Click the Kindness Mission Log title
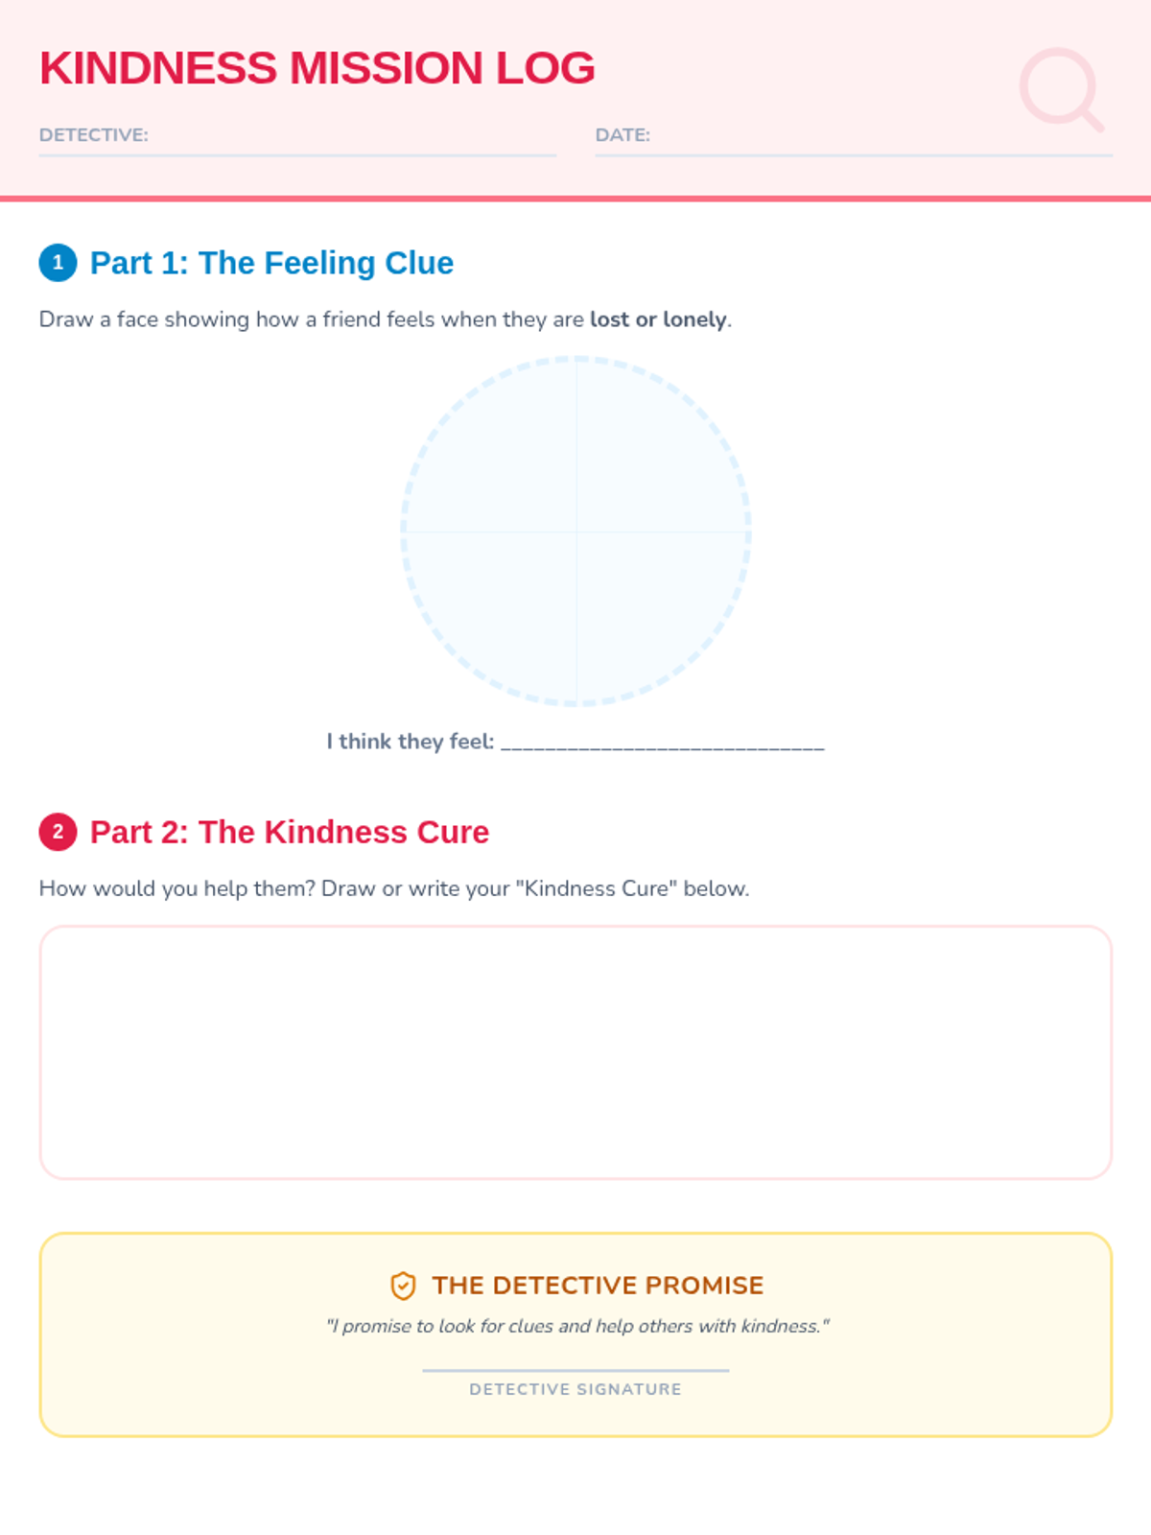1151x1535 pixels. (317, 68)
